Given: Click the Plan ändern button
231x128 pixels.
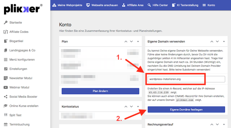Looking at the screenshot, I should tap(100, 91).
